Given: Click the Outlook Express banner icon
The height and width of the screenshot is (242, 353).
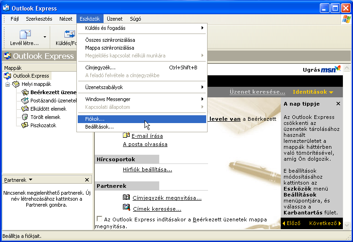Looking at the screenshot, I should coord(7,56).
